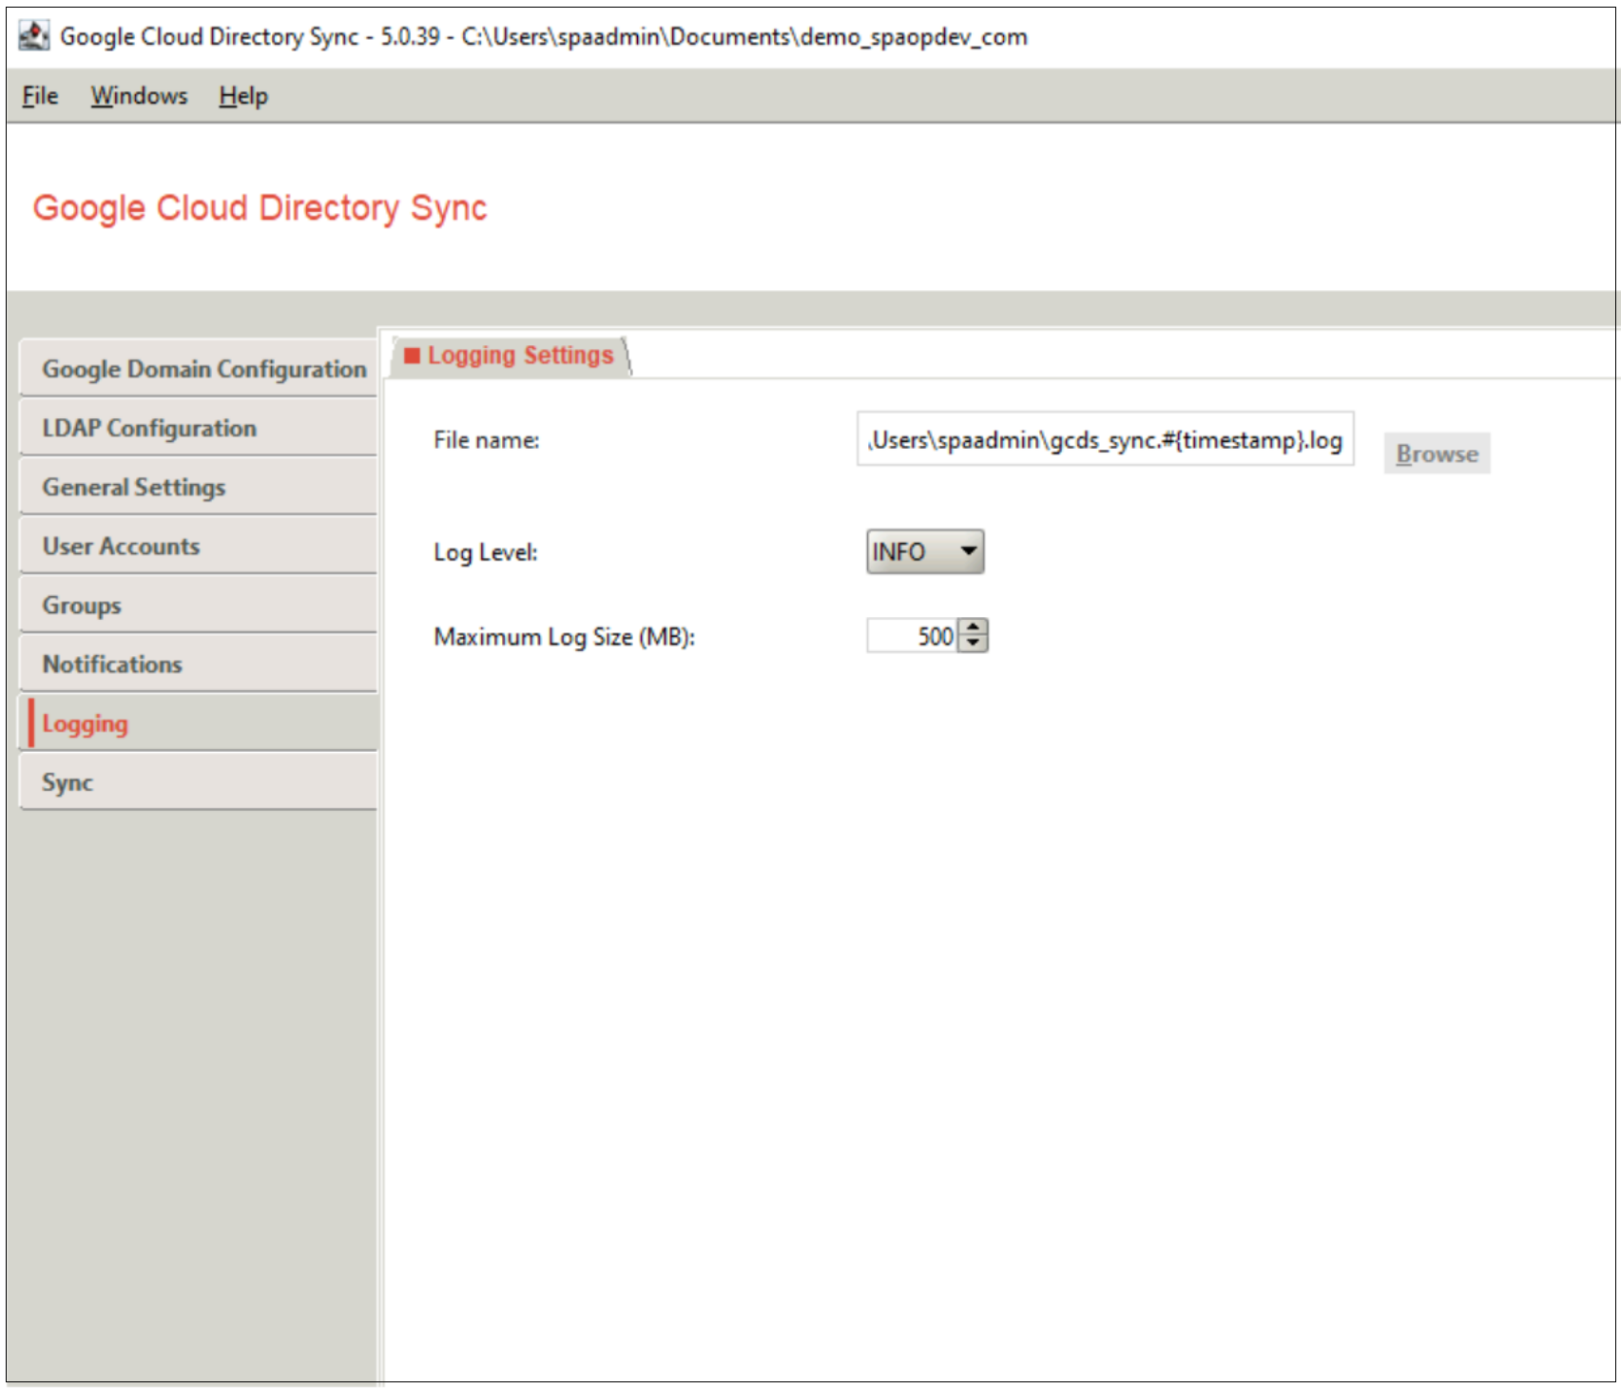Decrease Maximum Log Size with down arrow
1621x1389 pixels.
(x=973, y=644)
